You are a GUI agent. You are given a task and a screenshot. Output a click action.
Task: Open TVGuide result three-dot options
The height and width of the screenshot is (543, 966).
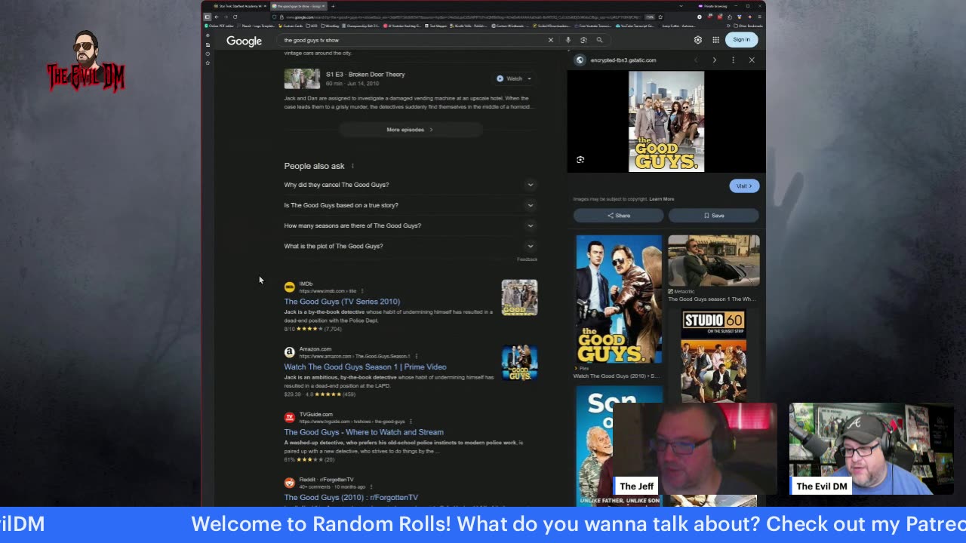(x=411, y=422)
